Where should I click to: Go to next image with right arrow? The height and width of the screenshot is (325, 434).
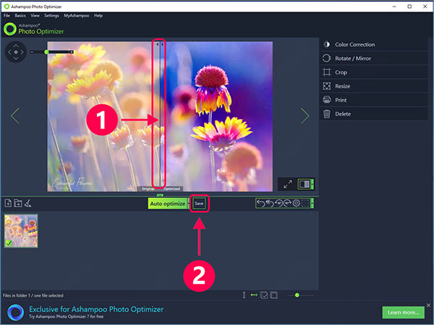click(x=305, y=116)
